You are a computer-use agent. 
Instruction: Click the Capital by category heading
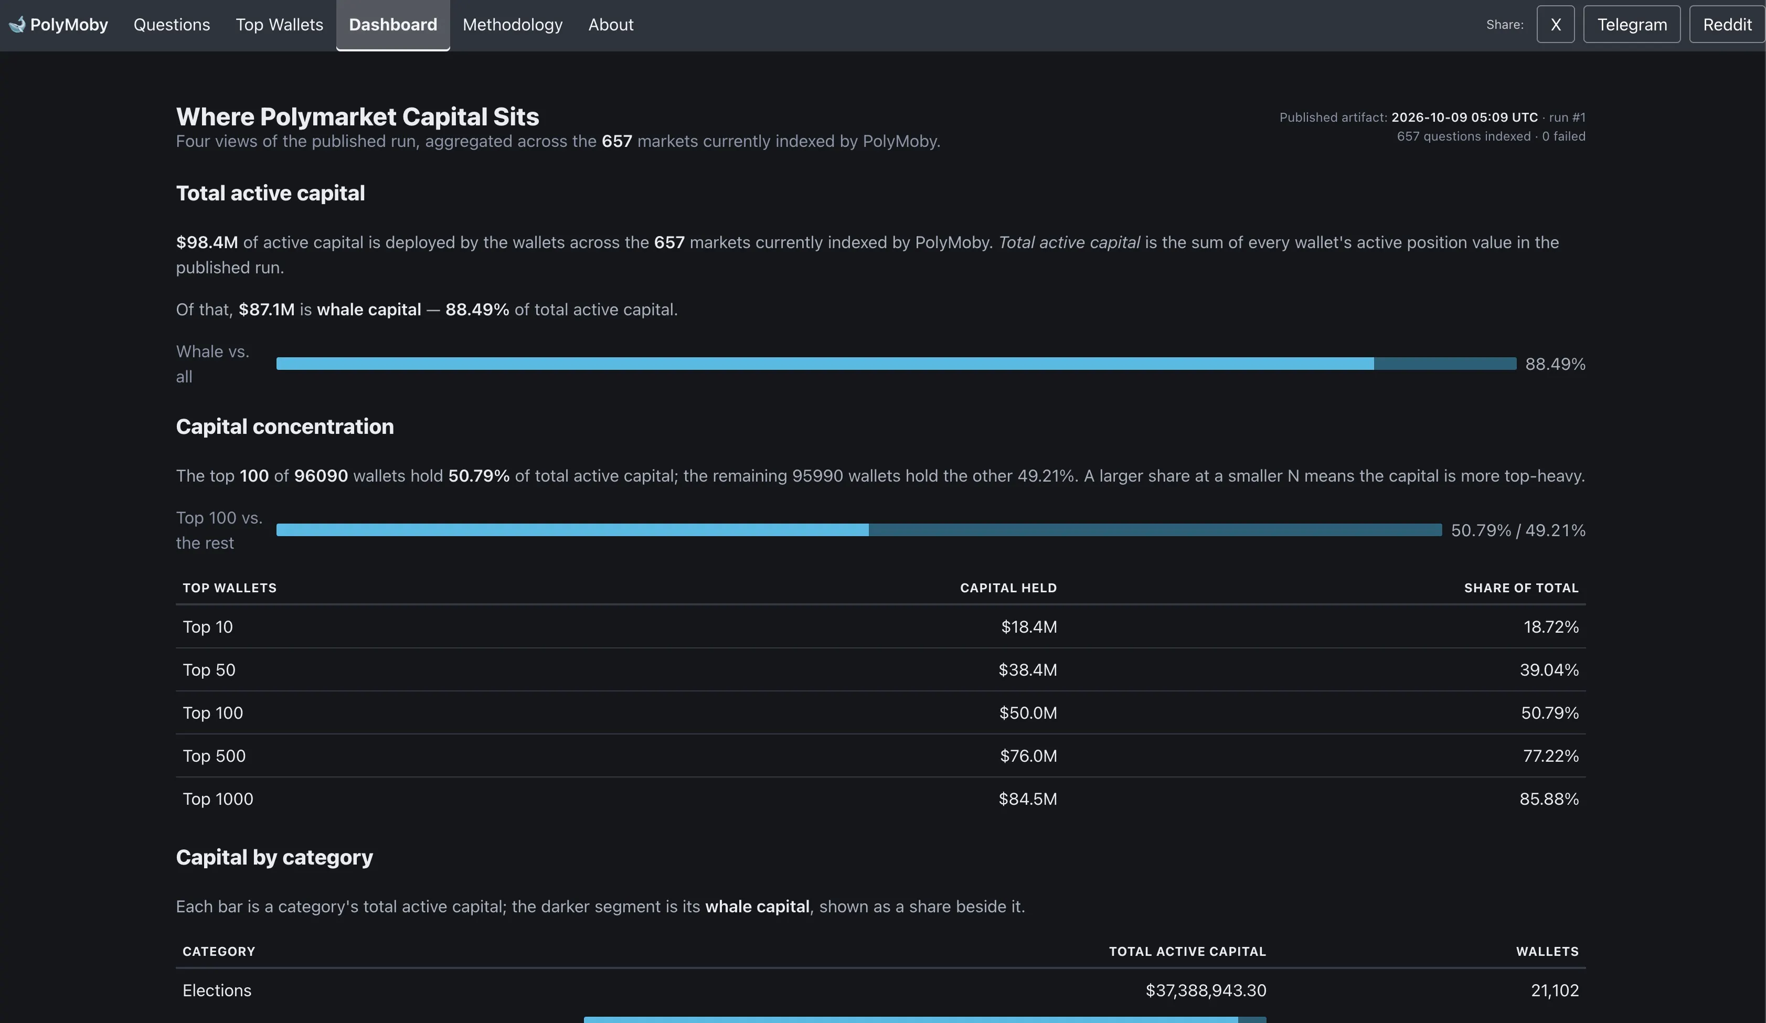274,857
